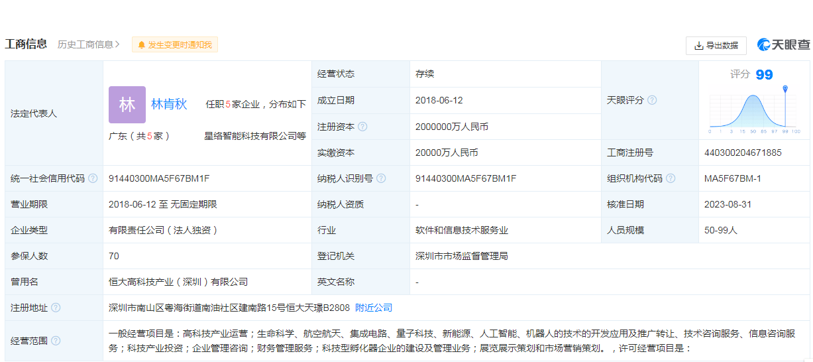This screenshot has height=362, width=813.
Task: Click the 广东（共5家） province entry
Action: tap(140, 136)
